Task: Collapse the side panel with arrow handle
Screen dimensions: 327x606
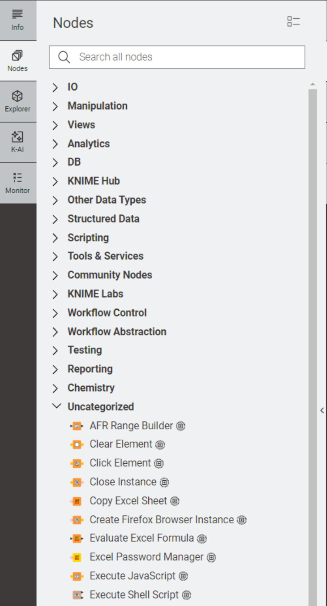Action: pyautogui.click(x=322, y=410)
